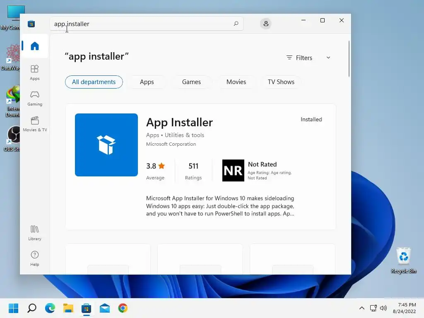
Task: Open Mail app from taskbar
Action: coord(105,308)
